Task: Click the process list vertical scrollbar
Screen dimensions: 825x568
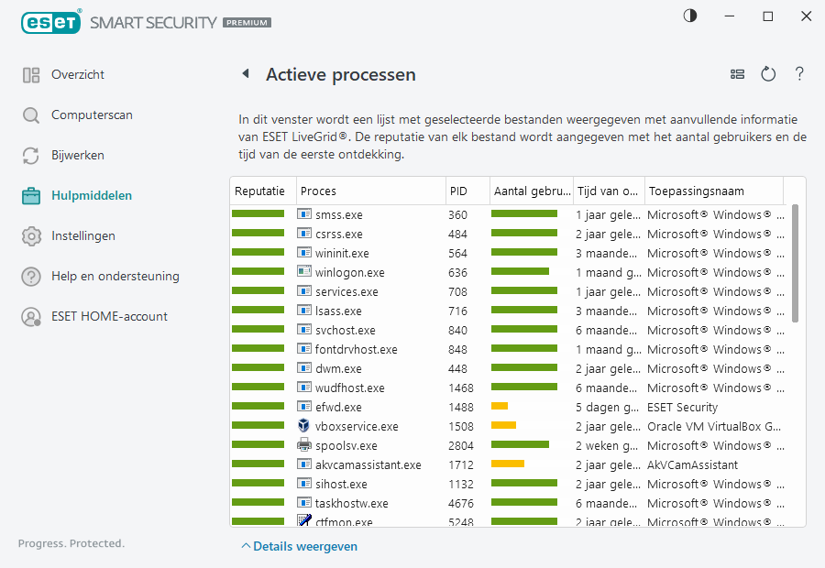Action: (x=795, y=266)
